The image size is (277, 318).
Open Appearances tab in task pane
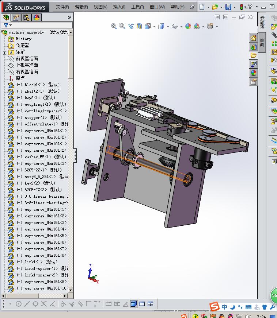(253, 73)
